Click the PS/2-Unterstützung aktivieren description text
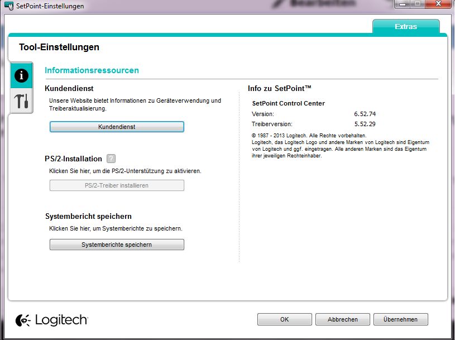 (x=125, y=171)
